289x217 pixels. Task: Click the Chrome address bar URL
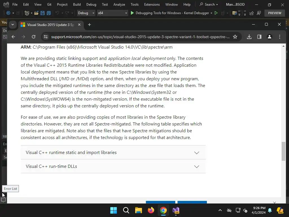pos(141,37)
